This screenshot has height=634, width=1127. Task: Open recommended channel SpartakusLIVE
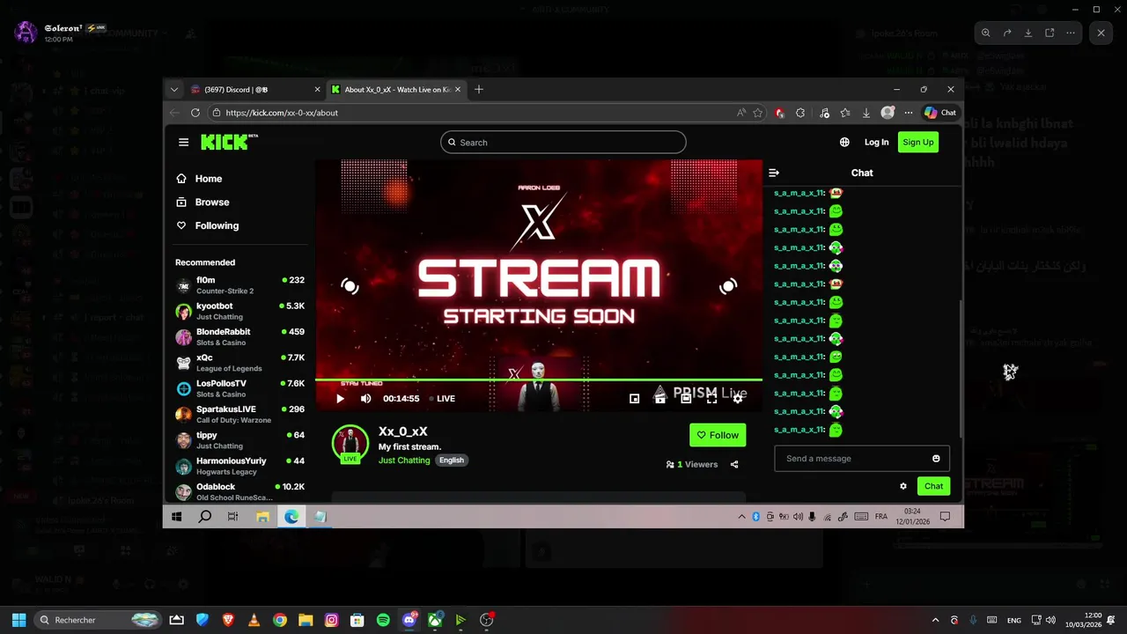click(x=240, y=414)
